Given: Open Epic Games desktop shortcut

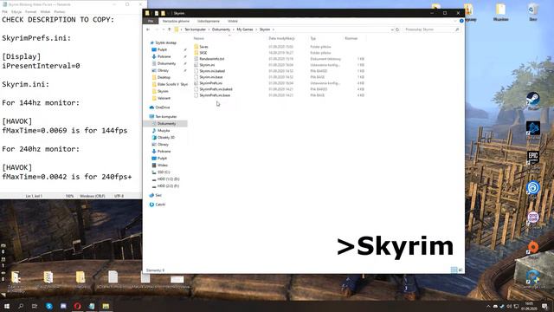Looking at the screenshot, I should (533, 158).
